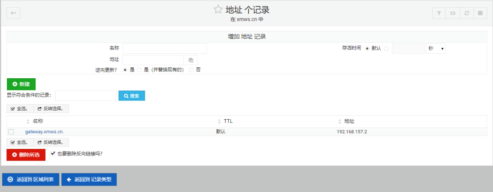Focus the 显示符合条件的记录 search field
The height and width of the screenshot is (192, 493).
[86, 96]
